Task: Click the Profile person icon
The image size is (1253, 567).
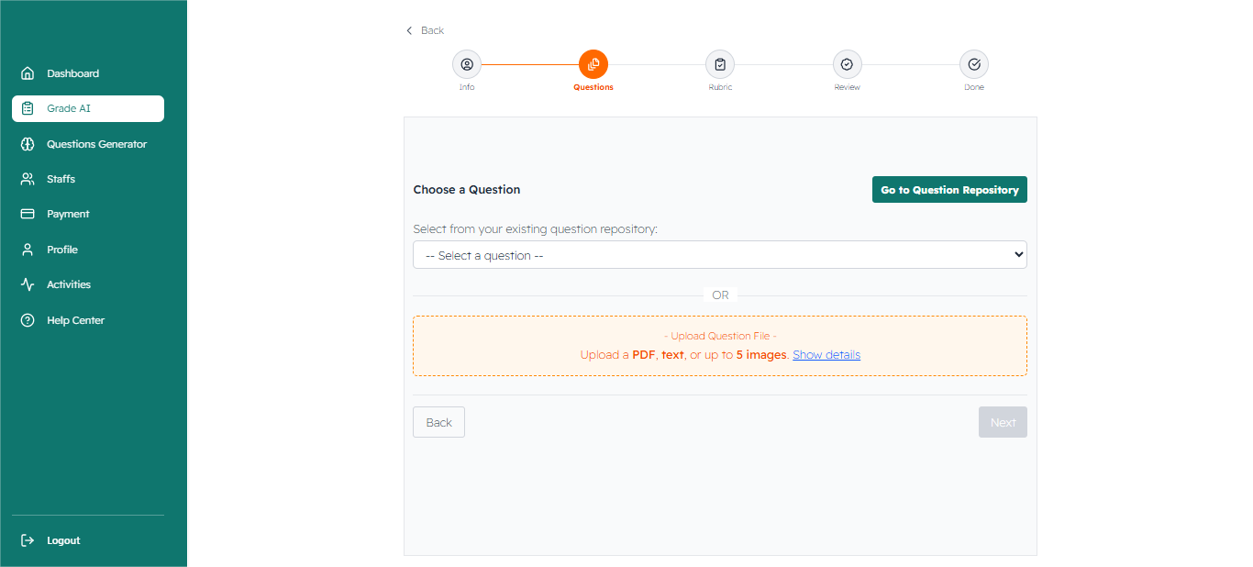Action: pos(28,250)
